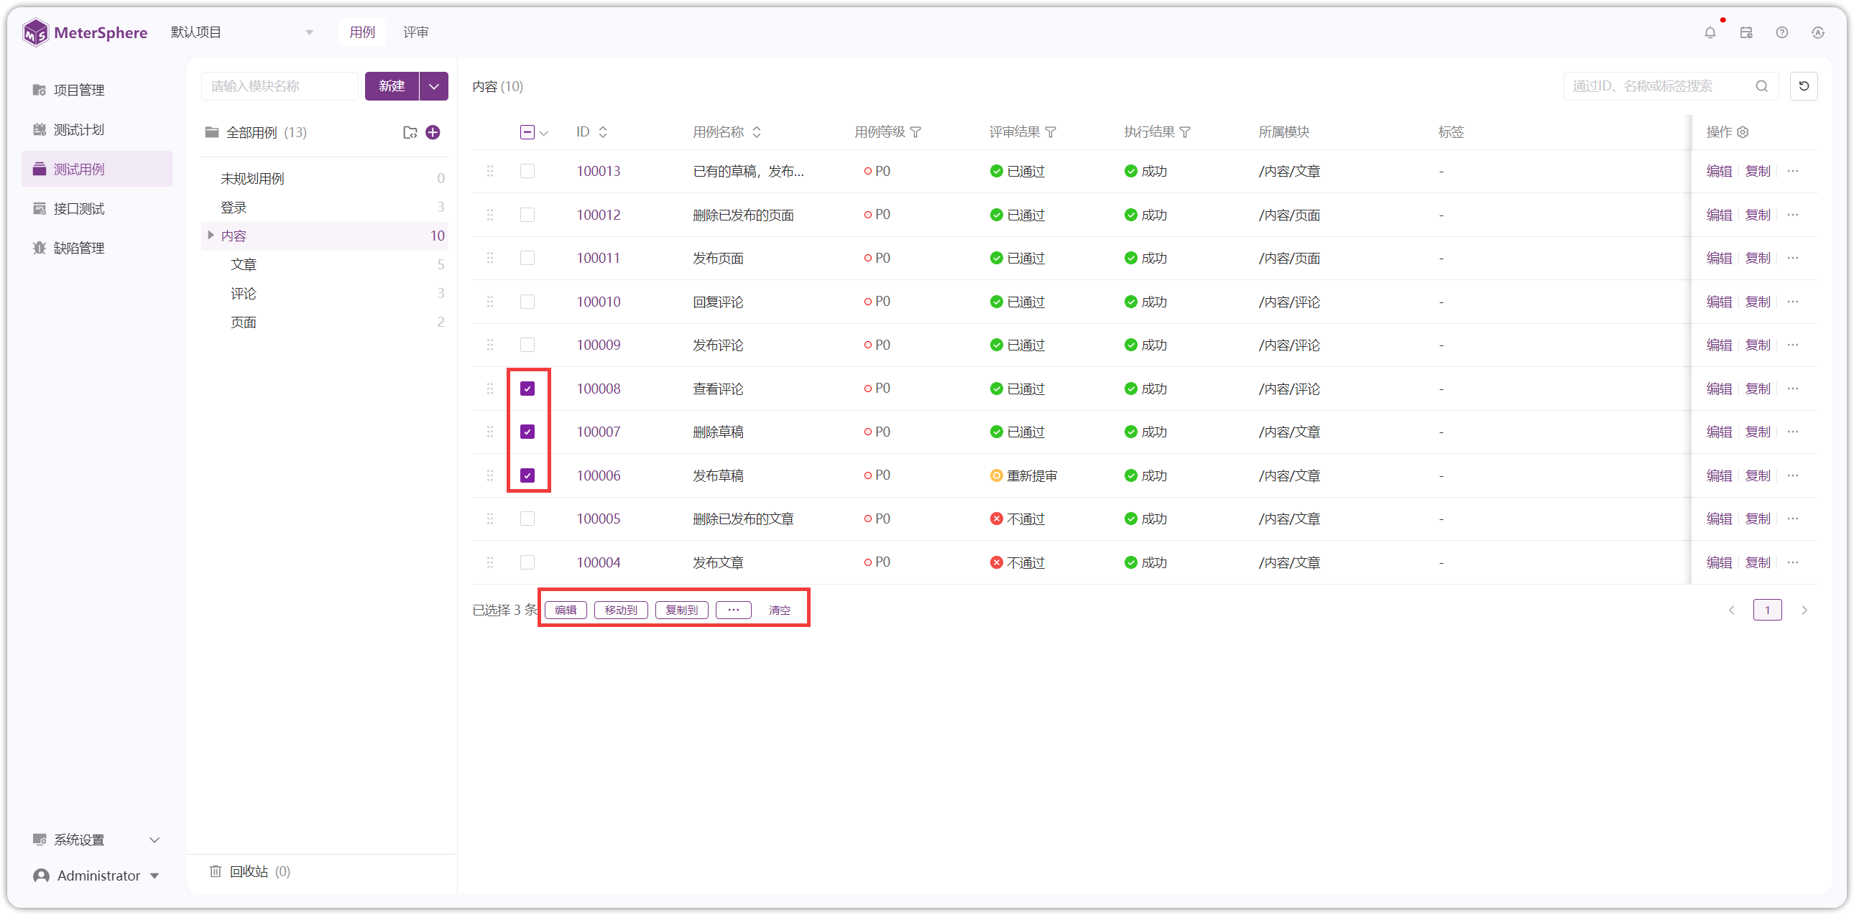Screen dimensions: 1854x915
Task: Open the dropdown arrow next to 新建
Action: pyautogui.click(x=434, y=86)
